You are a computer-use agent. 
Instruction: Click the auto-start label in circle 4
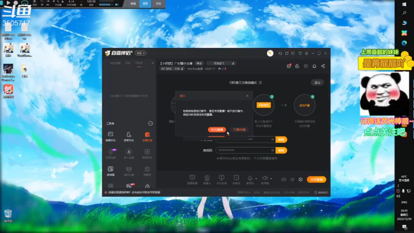pyautogui.click(x=304, y=106)
